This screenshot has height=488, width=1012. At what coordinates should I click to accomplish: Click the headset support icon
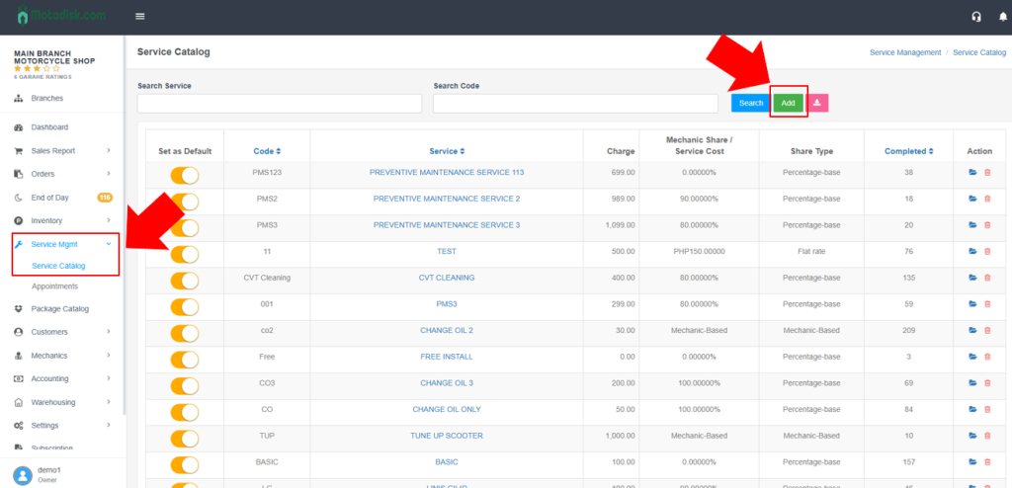[976, 17]
